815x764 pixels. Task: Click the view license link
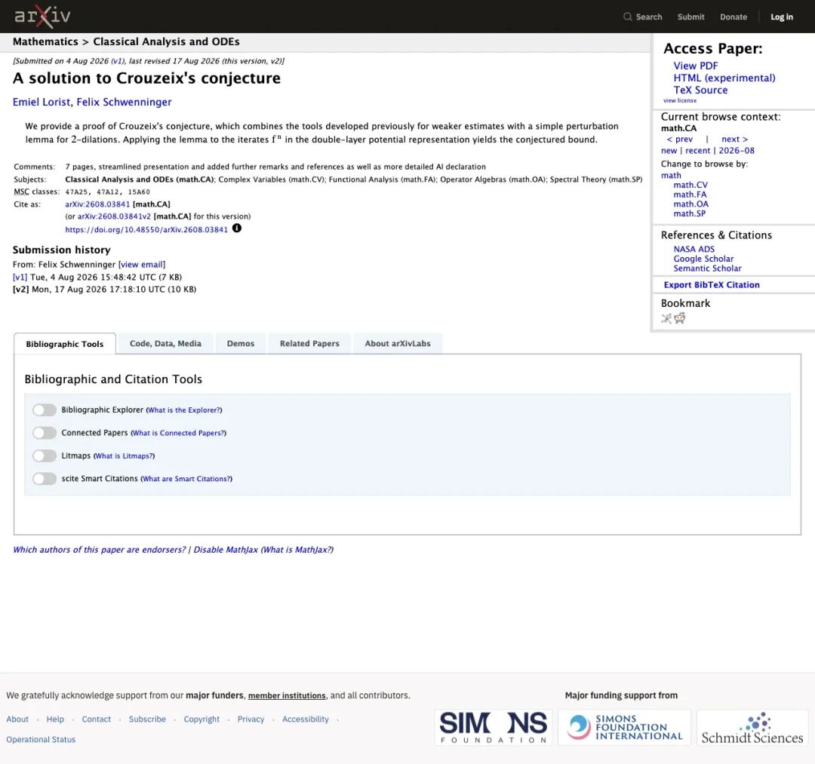(680, 101)
